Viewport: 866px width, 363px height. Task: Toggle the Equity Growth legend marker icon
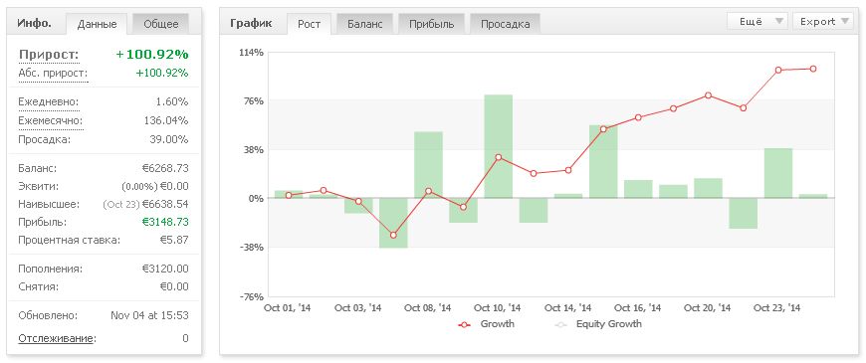point(561,325)
